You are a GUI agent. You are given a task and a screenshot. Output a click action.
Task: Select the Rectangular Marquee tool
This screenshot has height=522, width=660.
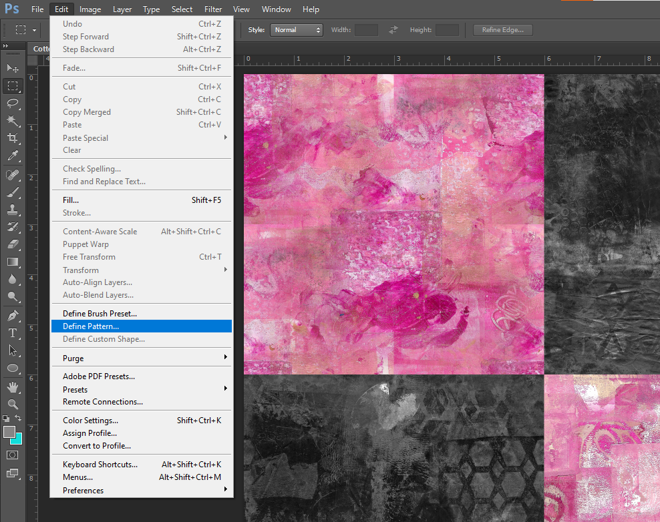[x=13, y=86]
